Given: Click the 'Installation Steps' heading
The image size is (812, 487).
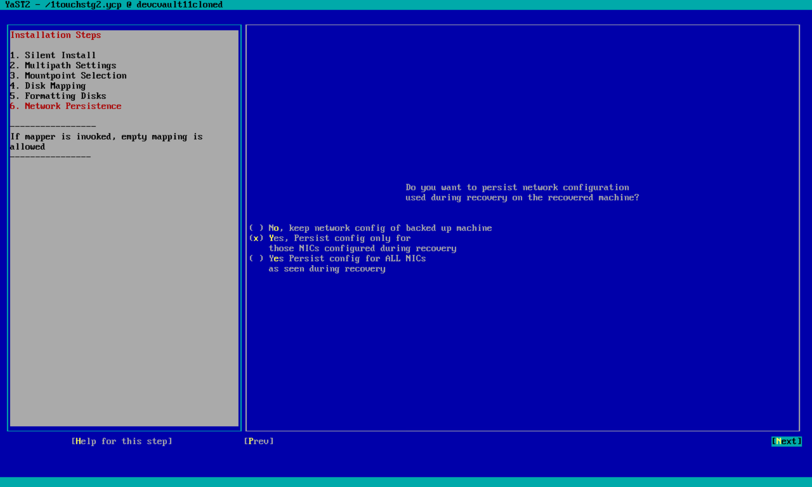Looking at the screenshot, I should pyautogui.click(x=55, y=35).
